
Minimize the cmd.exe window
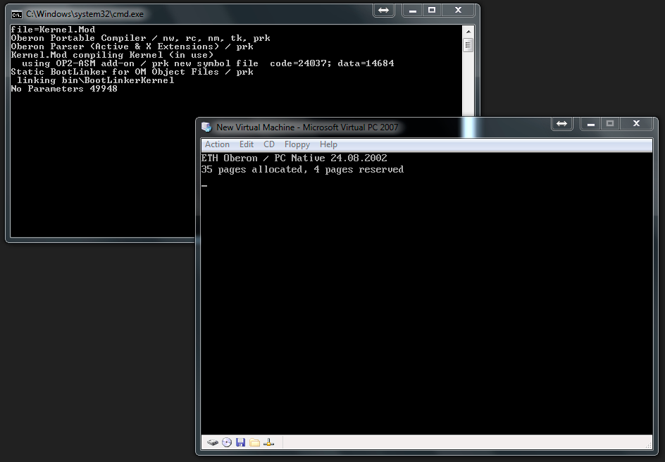click(x=412, y=10)
